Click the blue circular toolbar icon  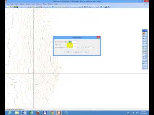click(53, 7)
